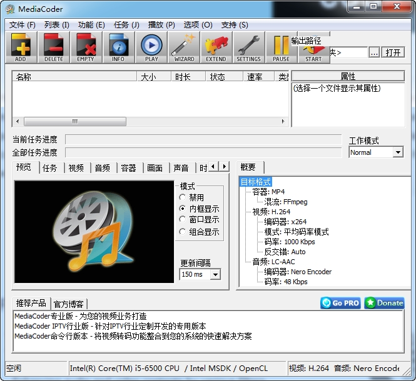Screen dimensions: 416x381
Task: Open the SETTINGS wrench icon
Action: coord(249,47)
